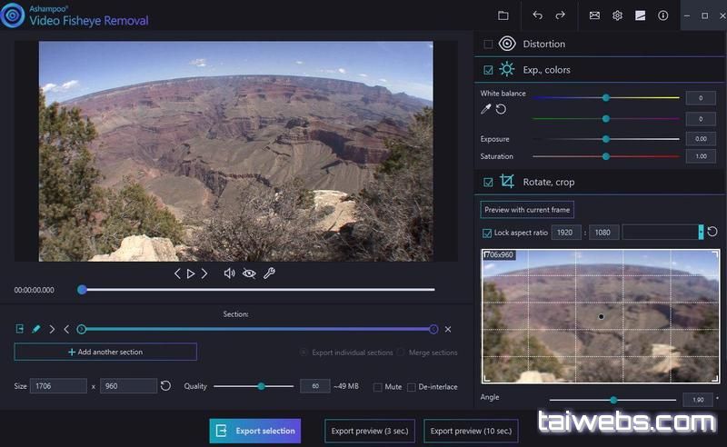Uncheck Lock aspect ratio

[487, 233]
